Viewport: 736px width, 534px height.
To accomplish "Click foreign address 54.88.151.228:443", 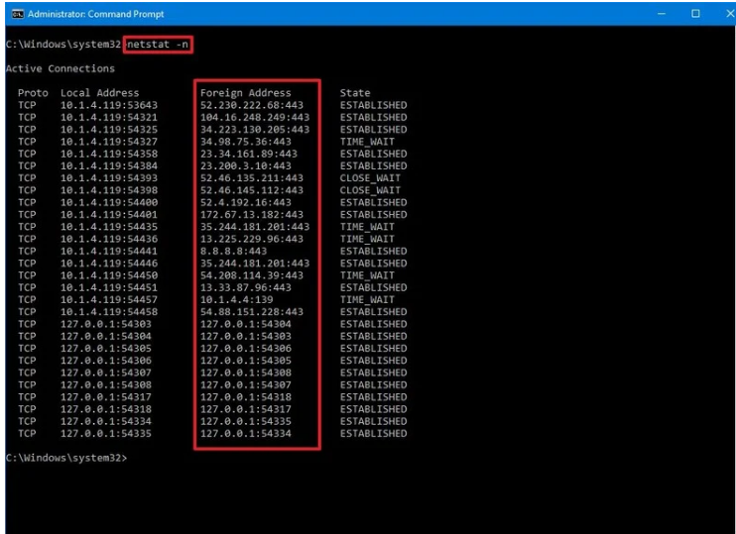I will click(x=252, y=312).
